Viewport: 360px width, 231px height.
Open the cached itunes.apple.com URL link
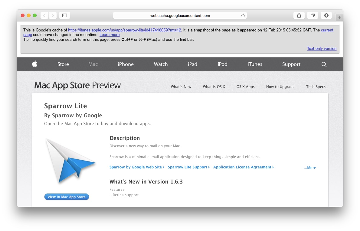point(124,30)
